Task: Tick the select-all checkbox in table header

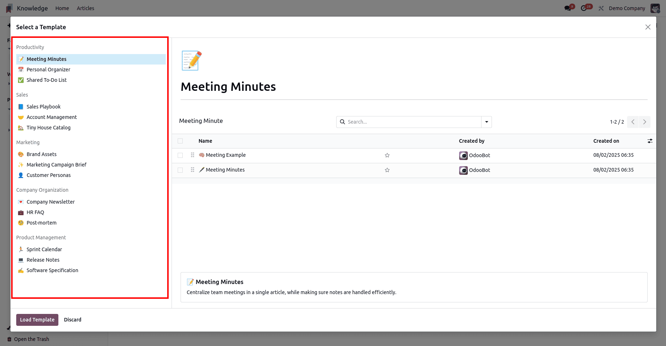Action: (x=180, y=141)
